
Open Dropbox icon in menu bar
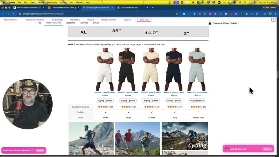tap(209, 3)
